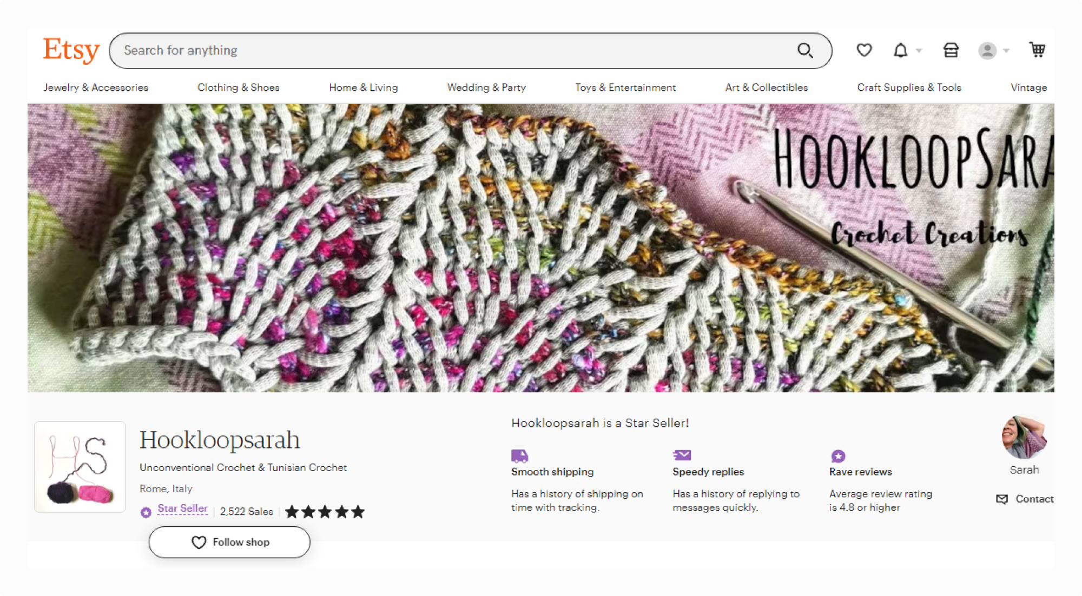Open Wedding & Party category
This screenshot has height=596, width=1082.
coord(486,88)
